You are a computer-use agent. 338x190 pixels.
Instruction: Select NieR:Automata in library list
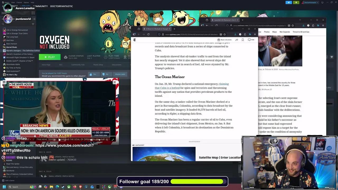[13, 71]
